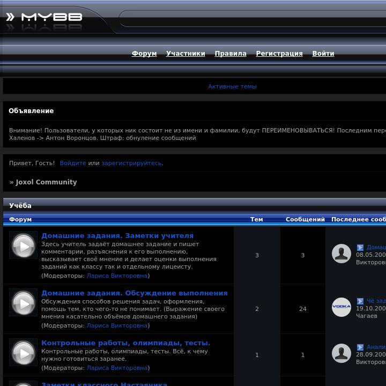Image resolution: width=386 pixels, height=386 pixels.
Task: Open moderator Лариса Викторовна under Контрольные работы
Action: pyautogui.click(x=117, y=368)
